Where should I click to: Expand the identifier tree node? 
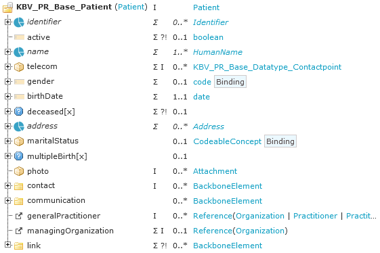pos(7,22)
